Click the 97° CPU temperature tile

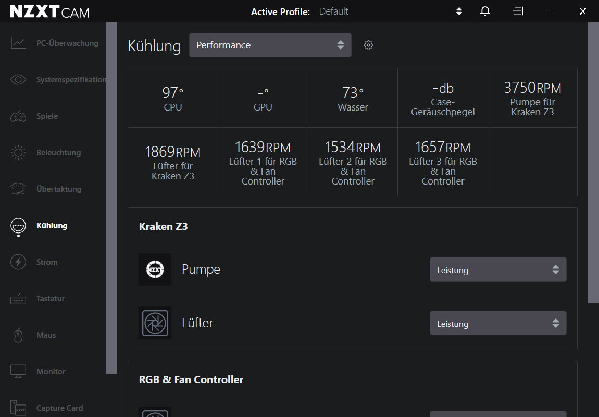[x=173, y=98]
